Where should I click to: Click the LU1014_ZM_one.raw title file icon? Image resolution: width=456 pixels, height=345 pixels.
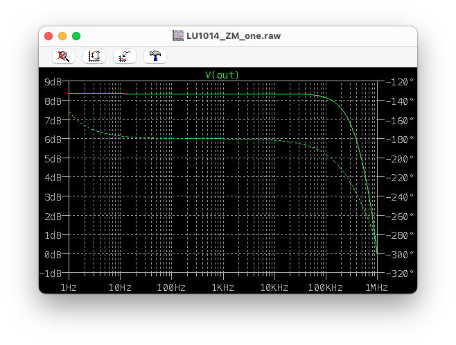pos(178,35)
